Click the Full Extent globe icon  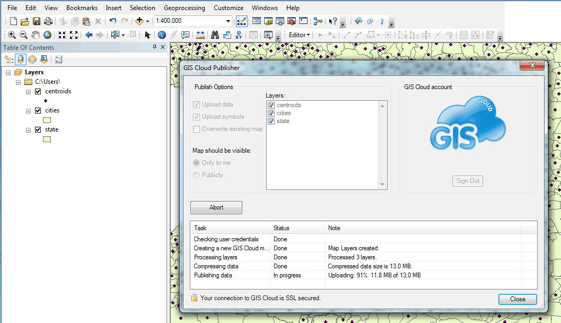48,35
